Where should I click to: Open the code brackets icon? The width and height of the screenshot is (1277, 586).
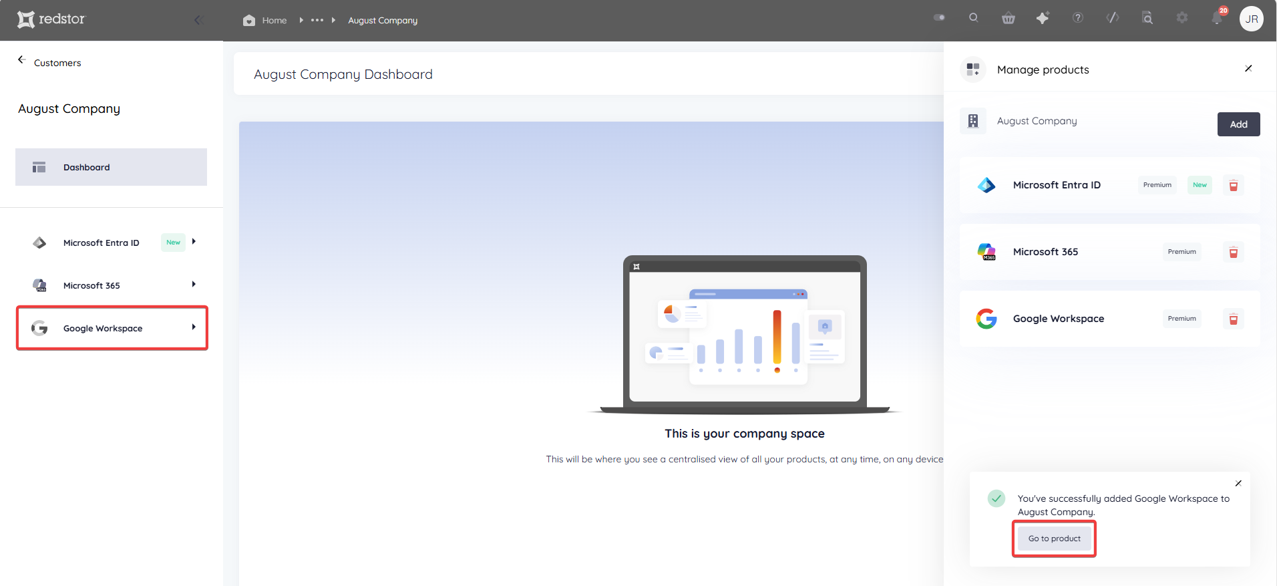(x=1113, y=18)
